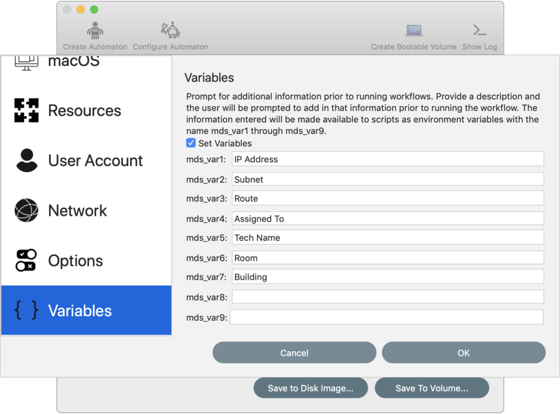This screenshot has height=414, width=560.
Task: Switch to User Account section
Action: pos(86,161)
